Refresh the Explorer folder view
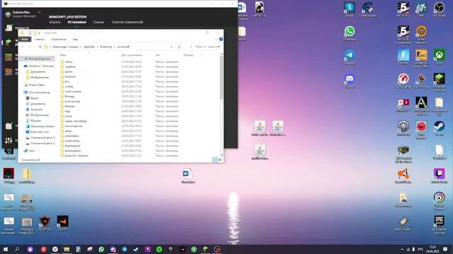This screenshot has height=254, width=453. [179, 47]
